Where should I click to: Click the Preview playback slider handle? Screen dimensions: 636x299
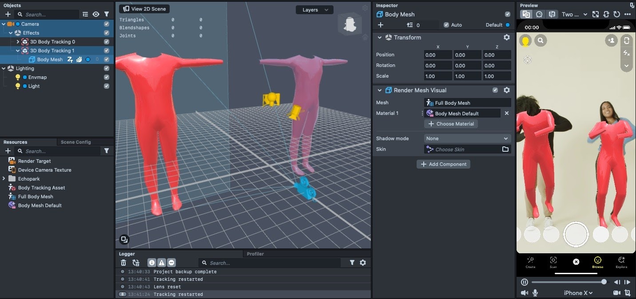[x=604, y=282]
